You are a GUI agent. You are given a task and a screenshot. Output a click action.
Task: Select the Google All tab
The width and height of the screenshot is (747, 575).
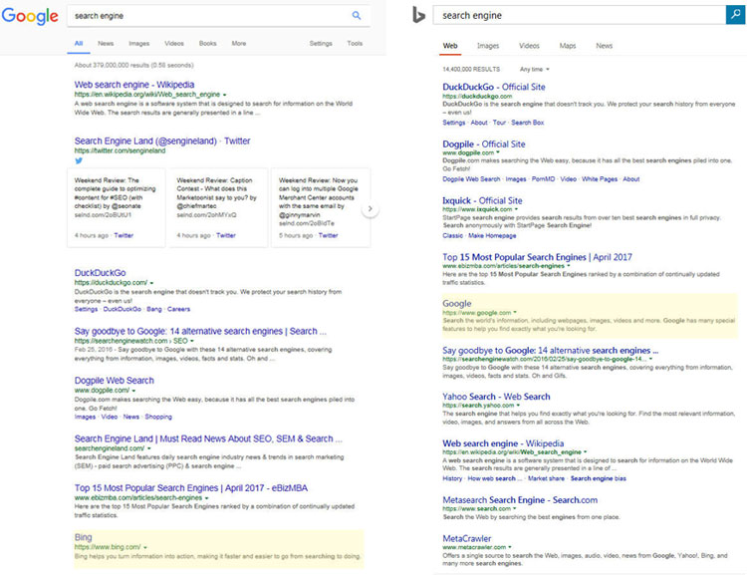tap(79, 44)
